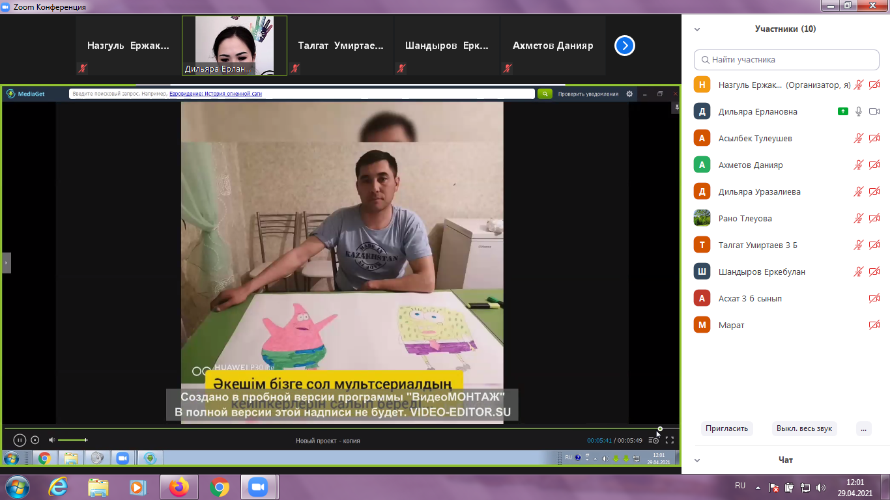Click 'Проверить уведомления' in MediaGet
This screenshot has height=500, width=890.
(588, 94)
